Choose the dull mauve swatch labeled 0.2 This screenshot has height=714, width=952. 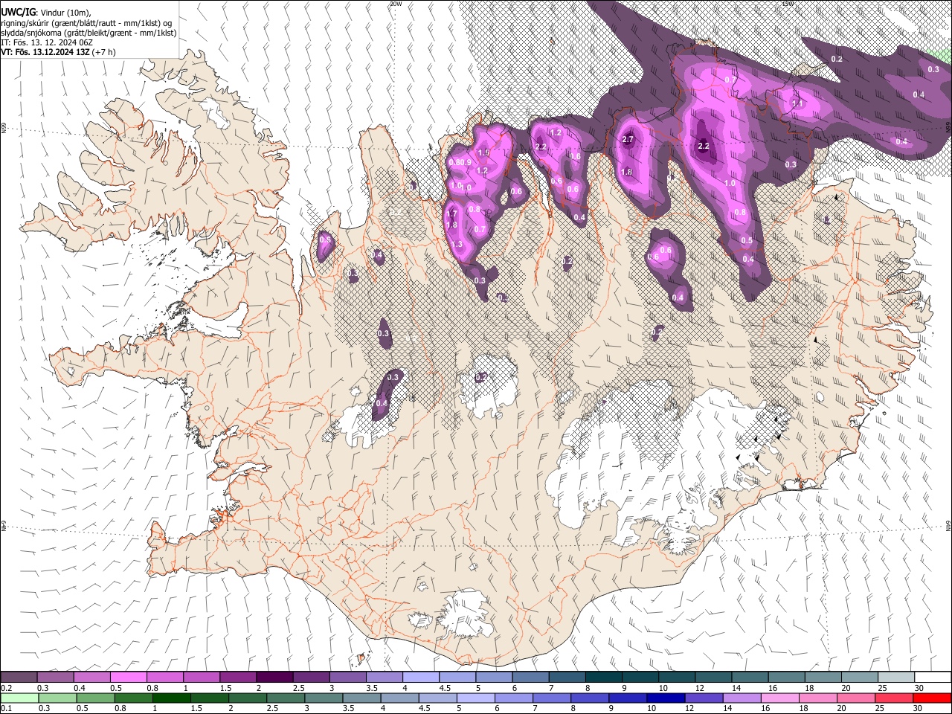(x=19, y=678)
